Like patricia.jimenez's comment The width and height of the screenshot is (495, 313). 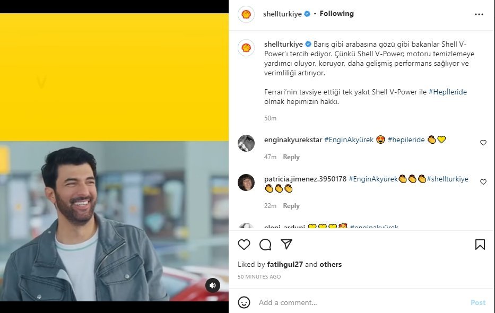483,182
